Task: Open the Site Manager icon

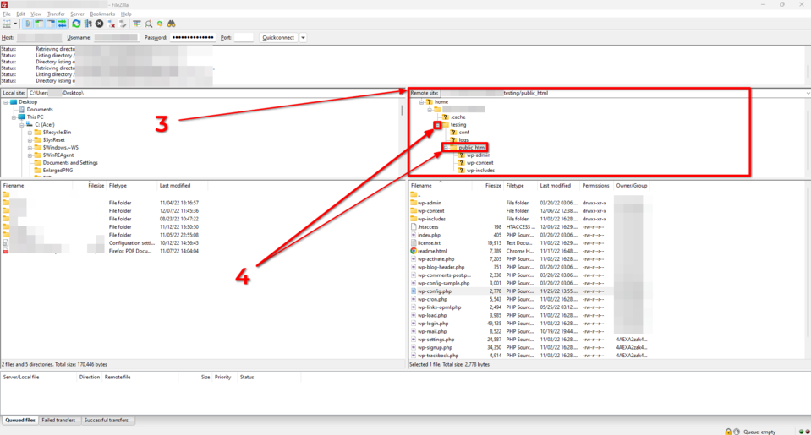Action: [x=6, y=24]
